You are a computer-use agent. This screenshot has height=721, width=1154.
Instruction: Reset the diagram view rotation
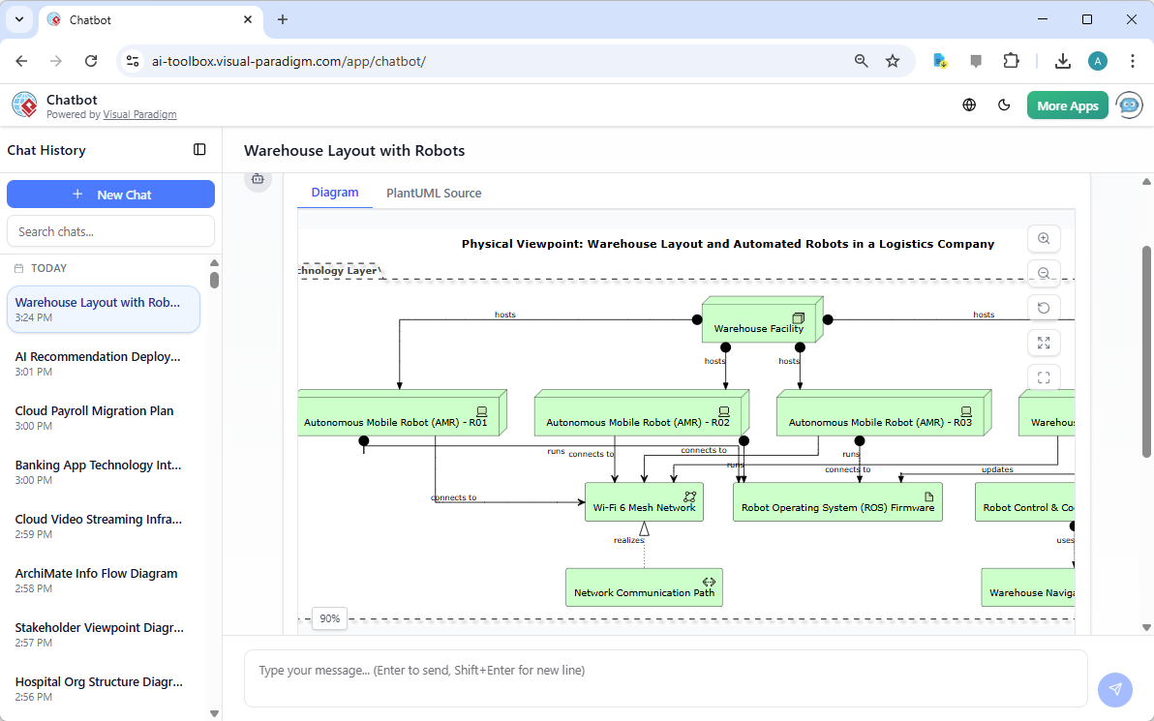pos(1043,308)
